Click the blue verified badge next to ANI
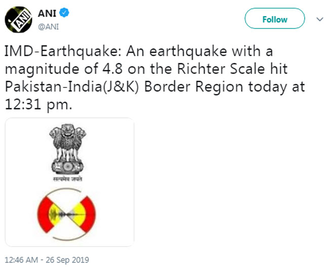The image size is (329, 273). pyautogui.click(x=64, y=13)
